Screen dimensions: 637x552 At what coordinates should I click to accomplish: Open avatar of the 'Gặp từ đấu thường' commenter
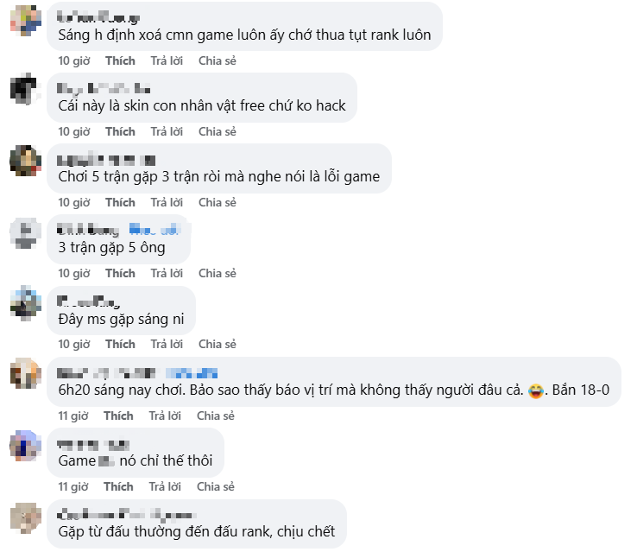tap(26, 517)
